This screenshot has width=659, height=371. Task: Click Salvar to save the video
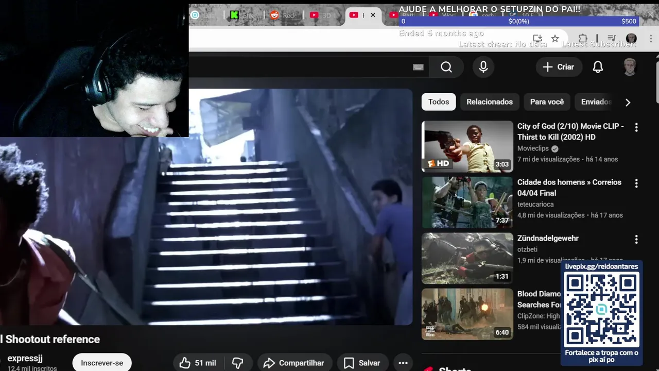(362, 363)
